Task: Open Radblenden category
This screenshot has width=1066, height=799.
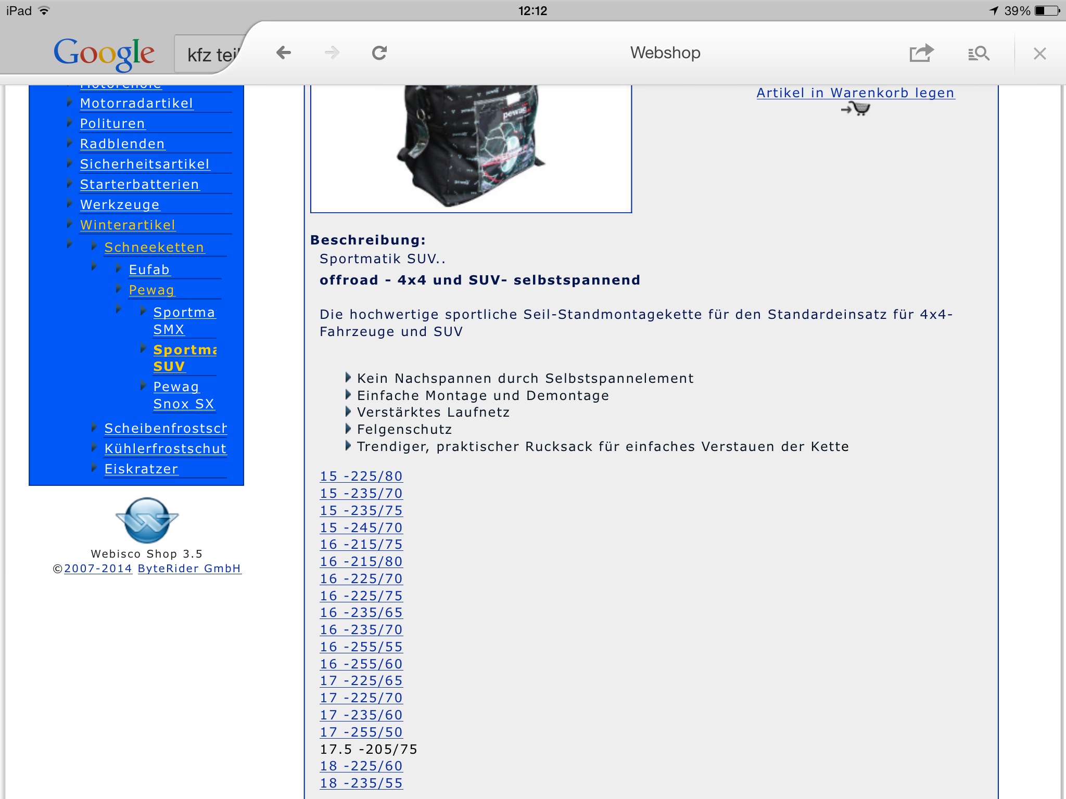Action: tap(122, 144)
